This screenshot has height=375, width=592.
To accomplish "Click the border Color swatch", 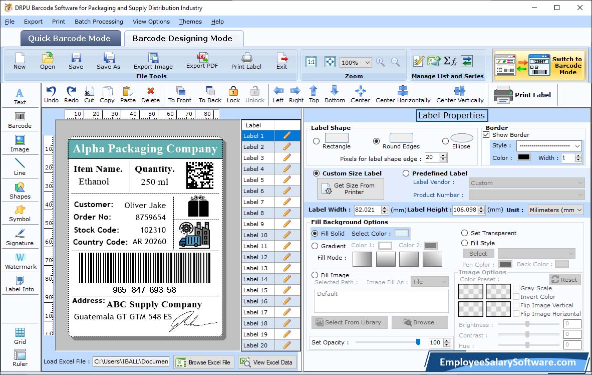I will click(x=524, y=157).
